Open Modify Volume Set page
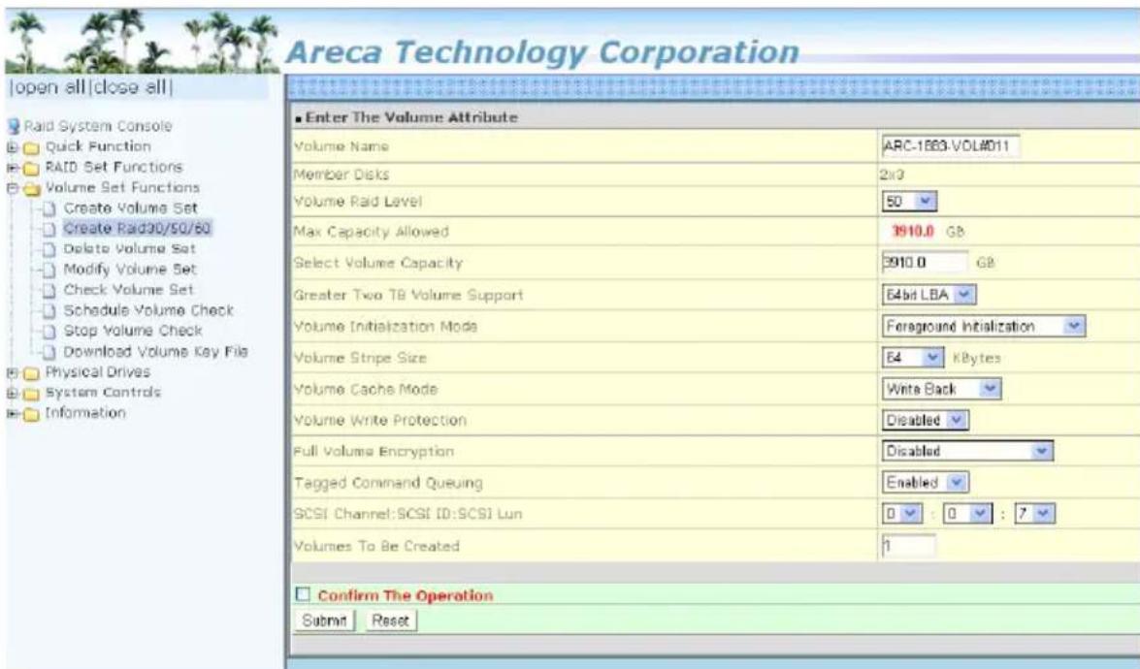Image resolution: width=1140 pixels, height=669 pixels. 129,270
